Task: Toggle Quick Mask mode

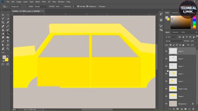Action: pyautogui.click(x=3, y=64)
